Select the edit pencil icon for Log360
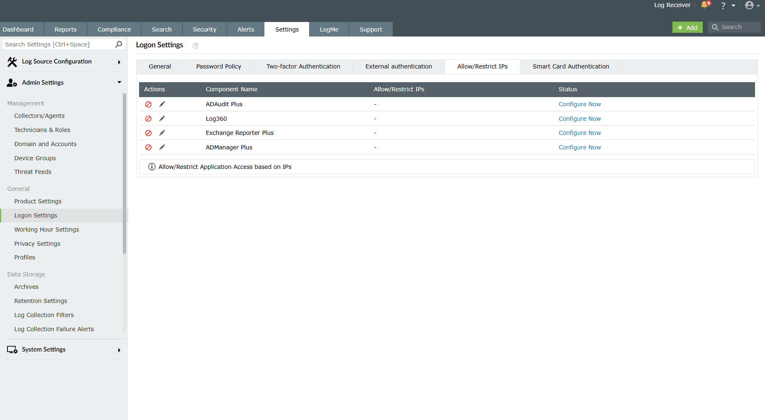The width and height of the screenshot is (765, 420). click(x=162, y=118)
